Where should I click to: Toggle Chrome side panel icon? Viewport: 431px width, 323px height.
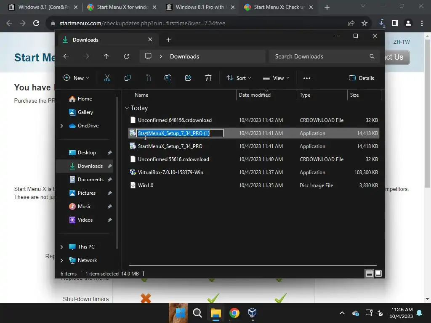coord(395,23)
